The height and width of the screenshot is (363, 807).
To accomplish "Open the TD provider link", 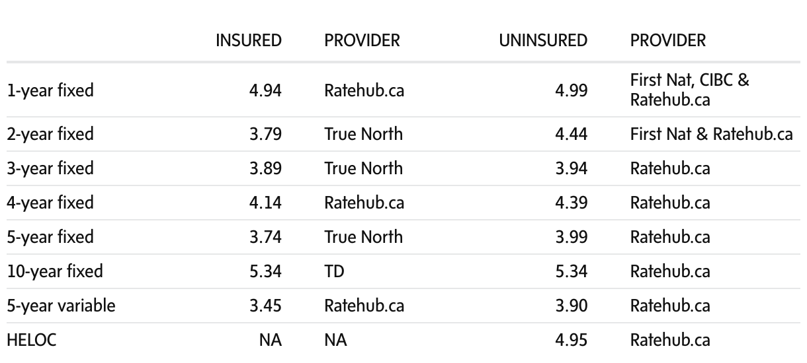I will pyautogui.click(x=334, y=271).
